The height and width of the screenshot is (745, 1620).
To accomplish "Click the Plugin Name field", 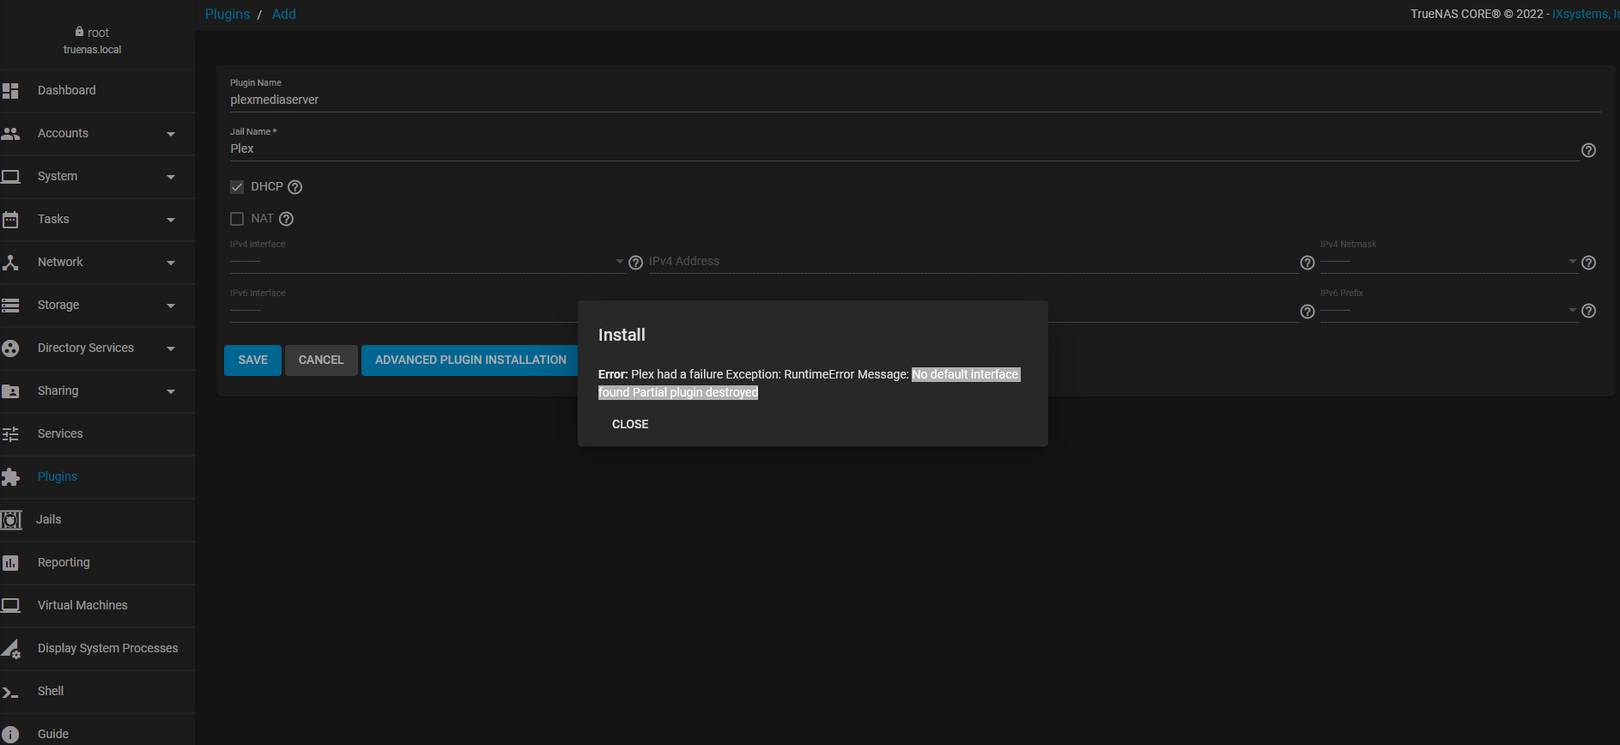I will pyautogui.click(x=915, y=100).
